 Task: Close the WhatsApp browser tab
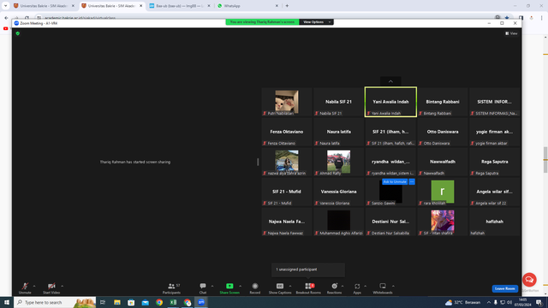tap(277, 6)
